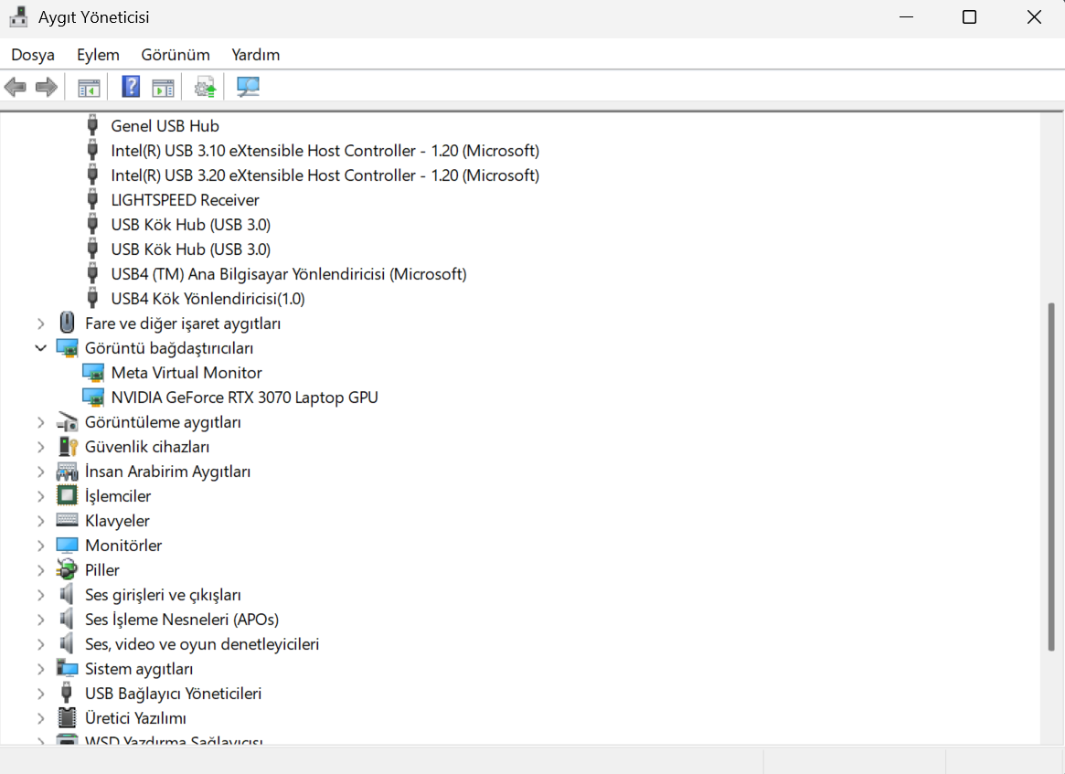The image size is (1065, 774).
Task: Maximize the Aygıt Yöneticisi window
Action: [x=969, y=17]
